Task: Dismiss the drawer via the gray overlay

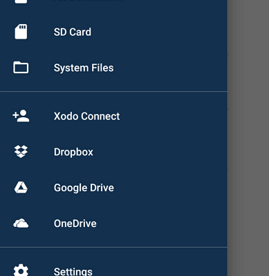Action: coord(248,138)
